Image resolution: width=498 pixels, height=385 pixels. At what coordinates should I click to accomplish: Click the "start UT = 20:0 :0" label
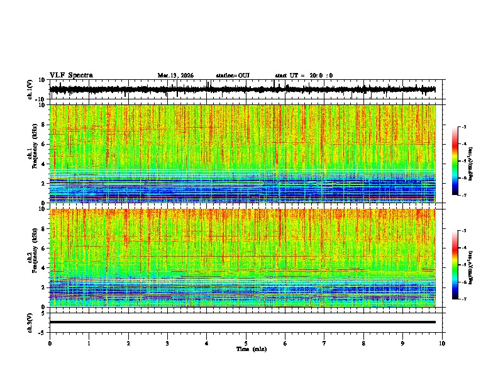(x=304, y=75)
